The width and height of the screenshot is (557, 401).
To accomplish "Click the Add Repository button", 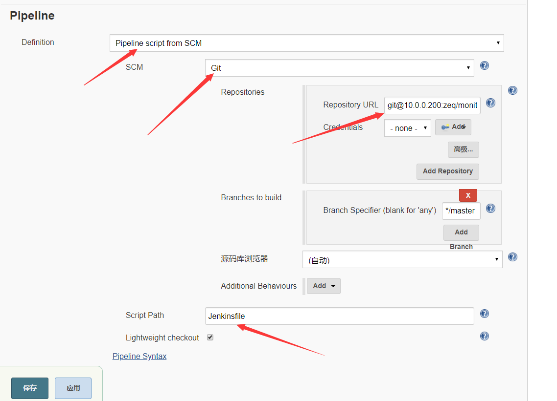I will 447,171.
